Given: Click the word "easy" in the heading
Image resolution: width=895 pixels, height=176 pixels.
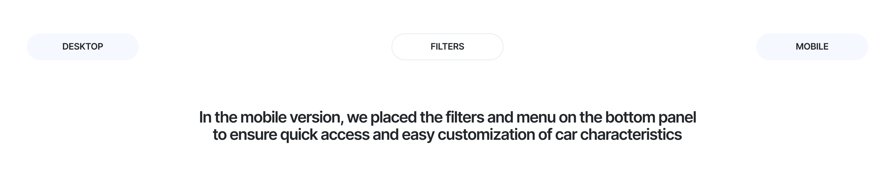Looking at the screenshot, I should coord(418,135).
